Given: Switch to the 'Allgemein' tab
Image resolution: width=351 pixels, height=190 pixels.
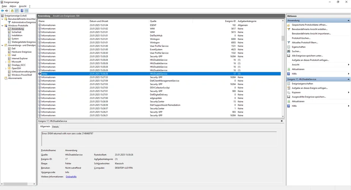Looking at the screenshot, I should point(45,127).
